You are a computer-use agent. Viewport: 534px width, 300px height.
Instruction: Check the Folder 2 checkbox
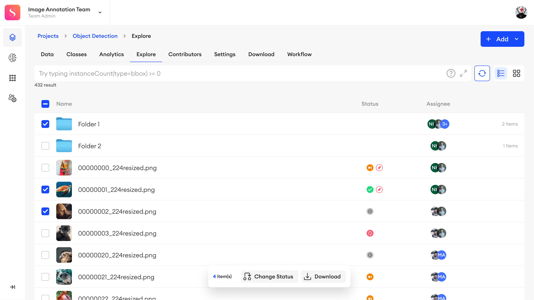point(45,146)
